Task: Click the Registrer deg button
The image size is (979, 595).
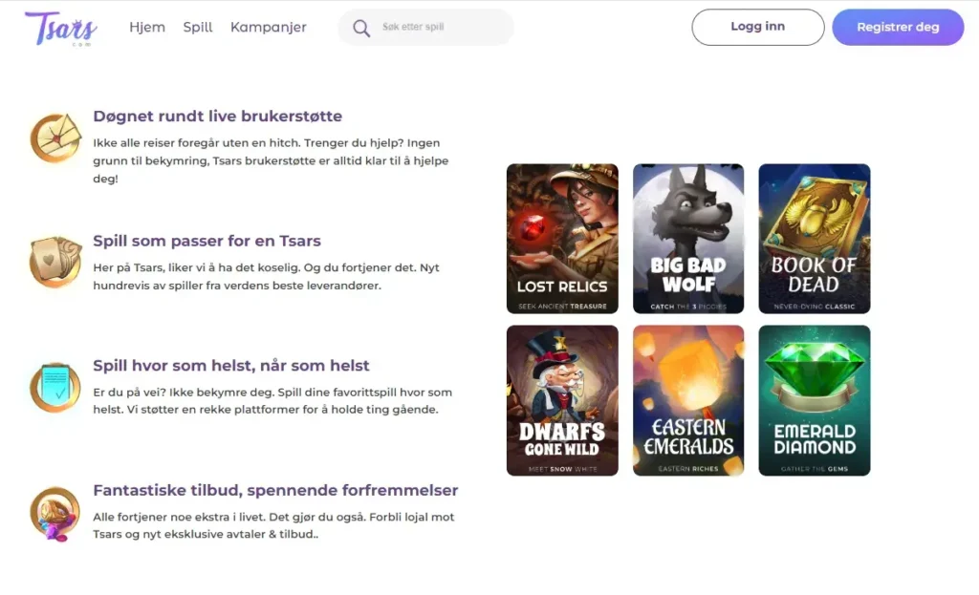Action: pos(898,27)
